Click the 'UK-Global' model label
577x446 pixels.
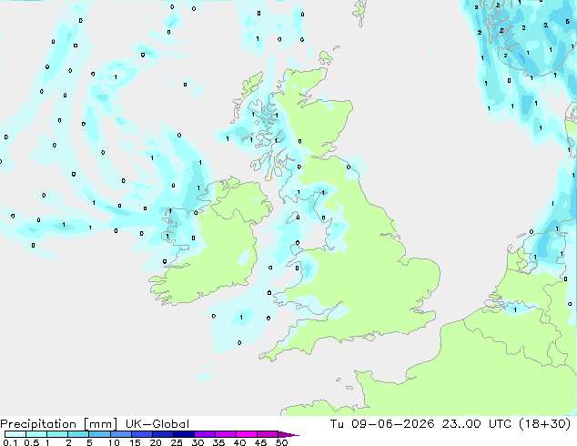coord(157,424)
